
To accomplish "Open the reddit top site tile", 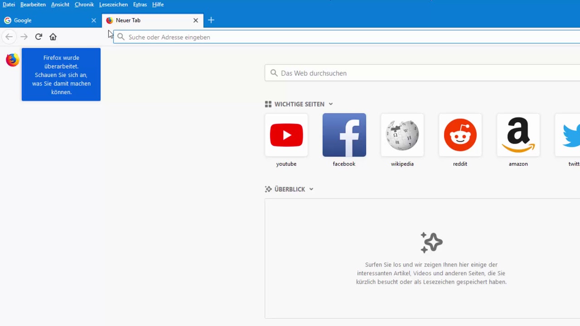I will point(460,135).
